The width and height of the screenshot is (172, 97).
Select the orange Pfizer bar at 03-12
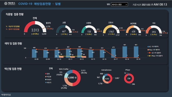point(84,57)
